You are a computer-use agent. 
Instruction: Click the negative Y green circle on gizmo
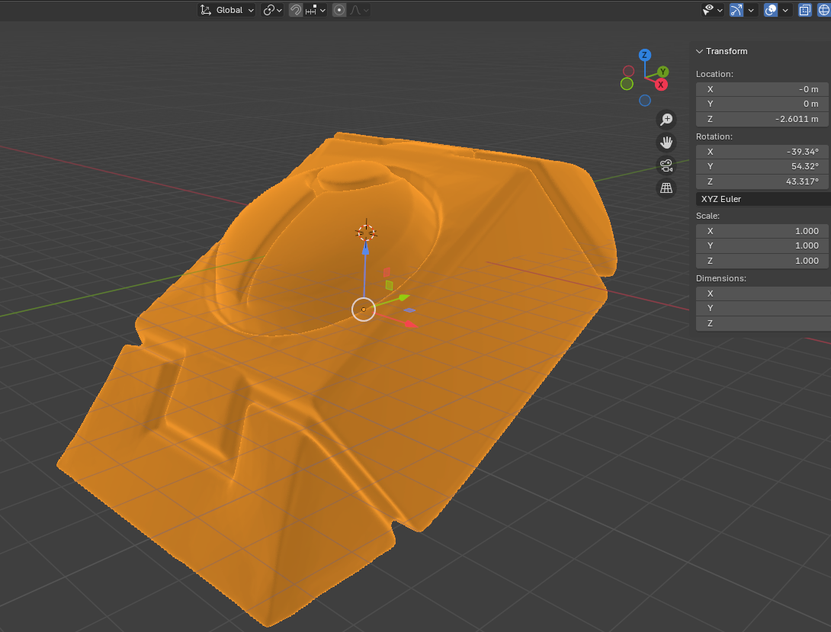pos(627,84)
